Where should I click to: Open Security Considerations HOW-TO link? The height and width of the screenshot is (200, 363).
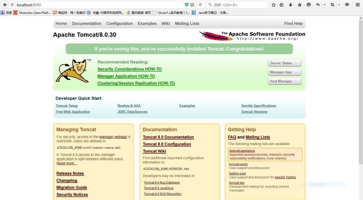pos(130,69)
